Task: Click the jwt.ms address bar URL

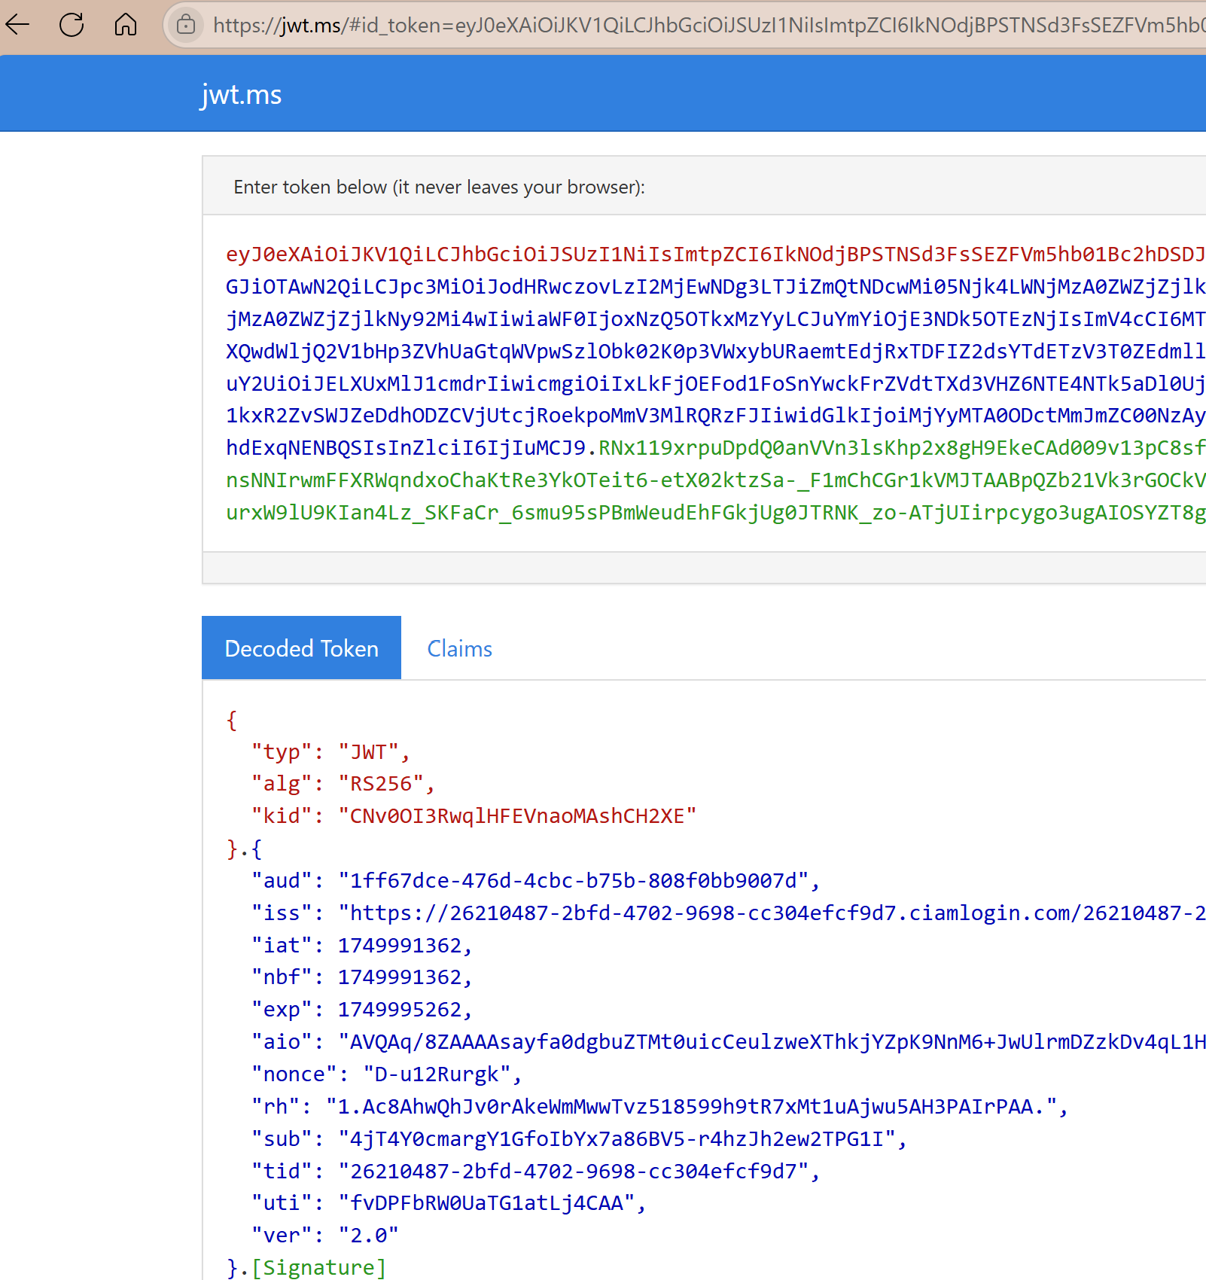Action: tap(708, 26)
